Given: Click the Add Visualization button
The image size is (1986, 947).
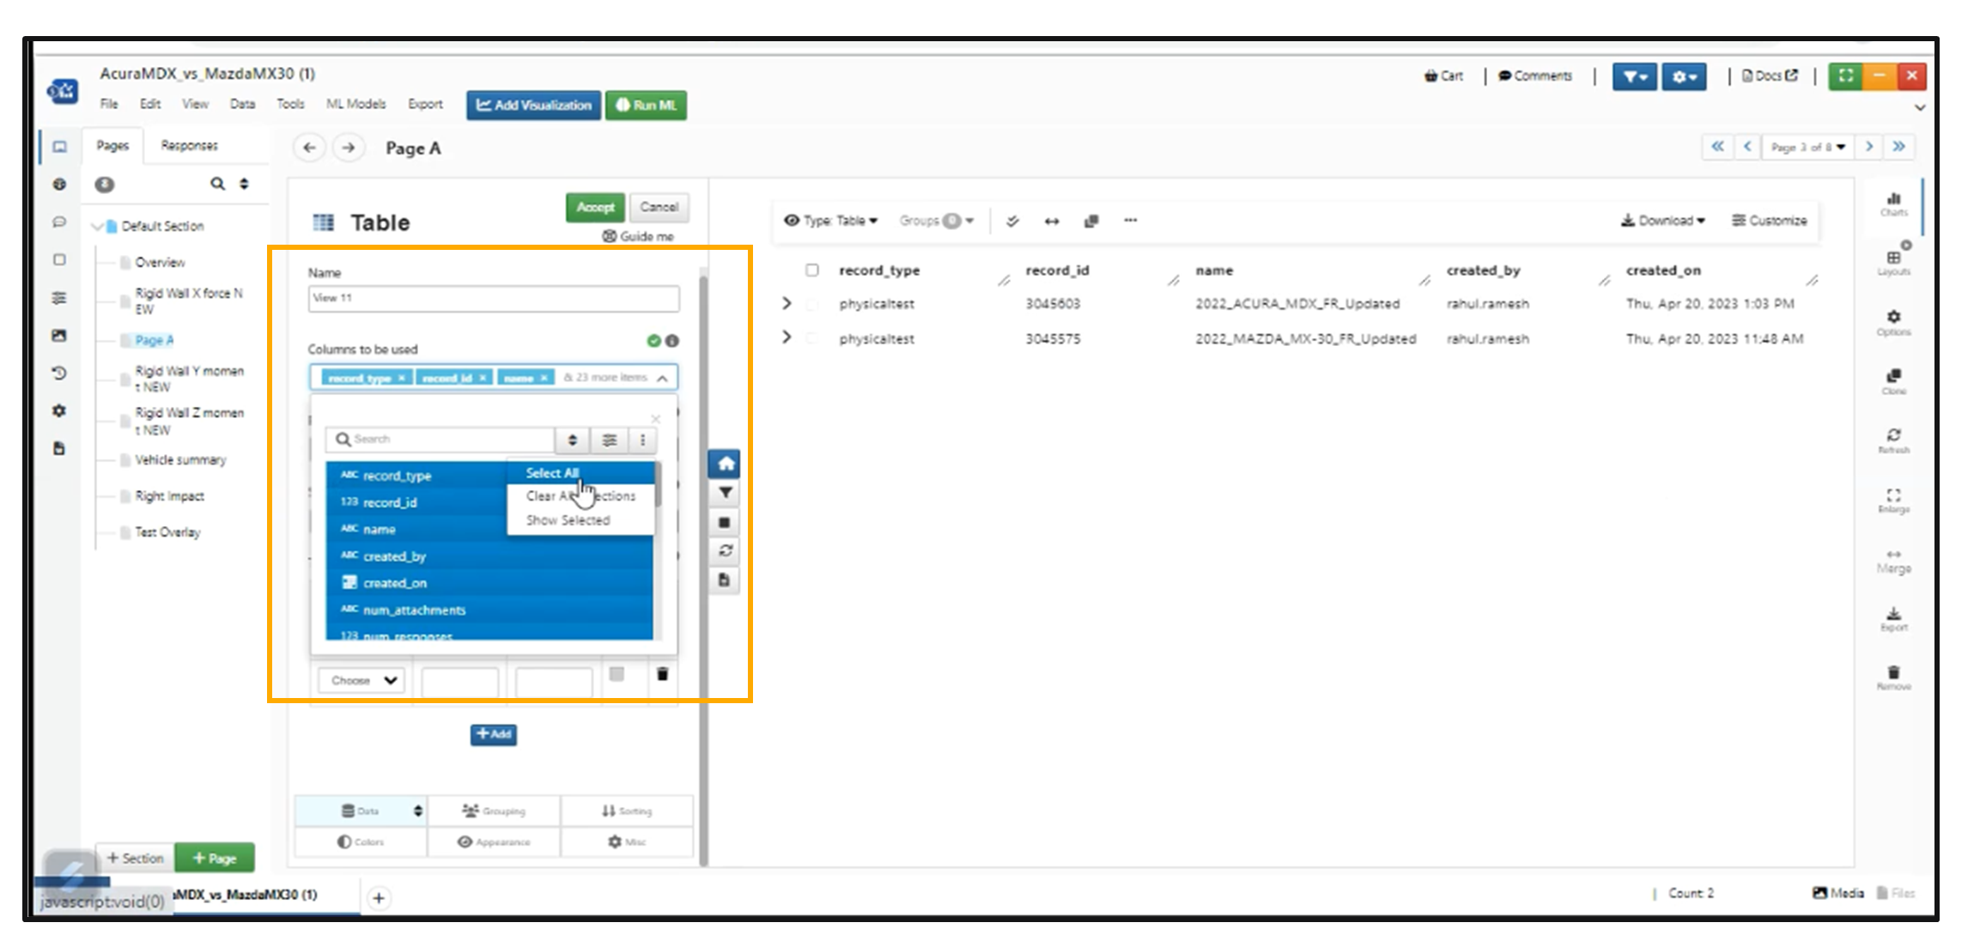Looking at the screenshot, I should [x=534, y=105].
